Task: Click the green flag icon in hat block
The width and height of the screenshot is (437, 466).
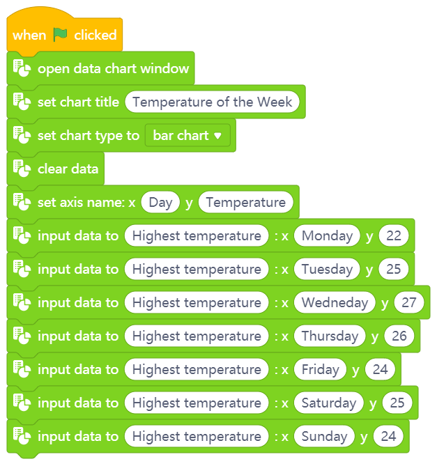Action: (x=60, y=34)
